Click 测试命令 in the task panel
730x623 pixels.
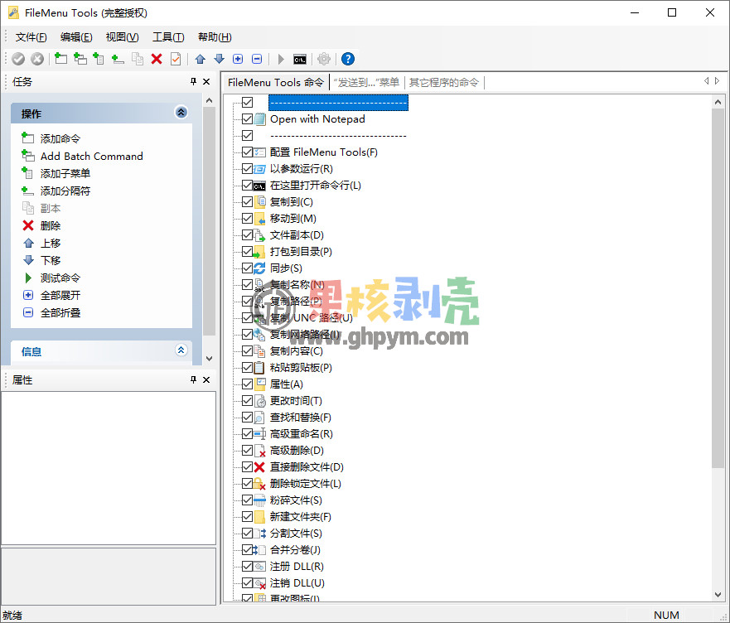[60, 278]
